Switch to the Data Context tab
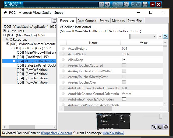This screenshot has width=173, height=138. coord(87,21)
